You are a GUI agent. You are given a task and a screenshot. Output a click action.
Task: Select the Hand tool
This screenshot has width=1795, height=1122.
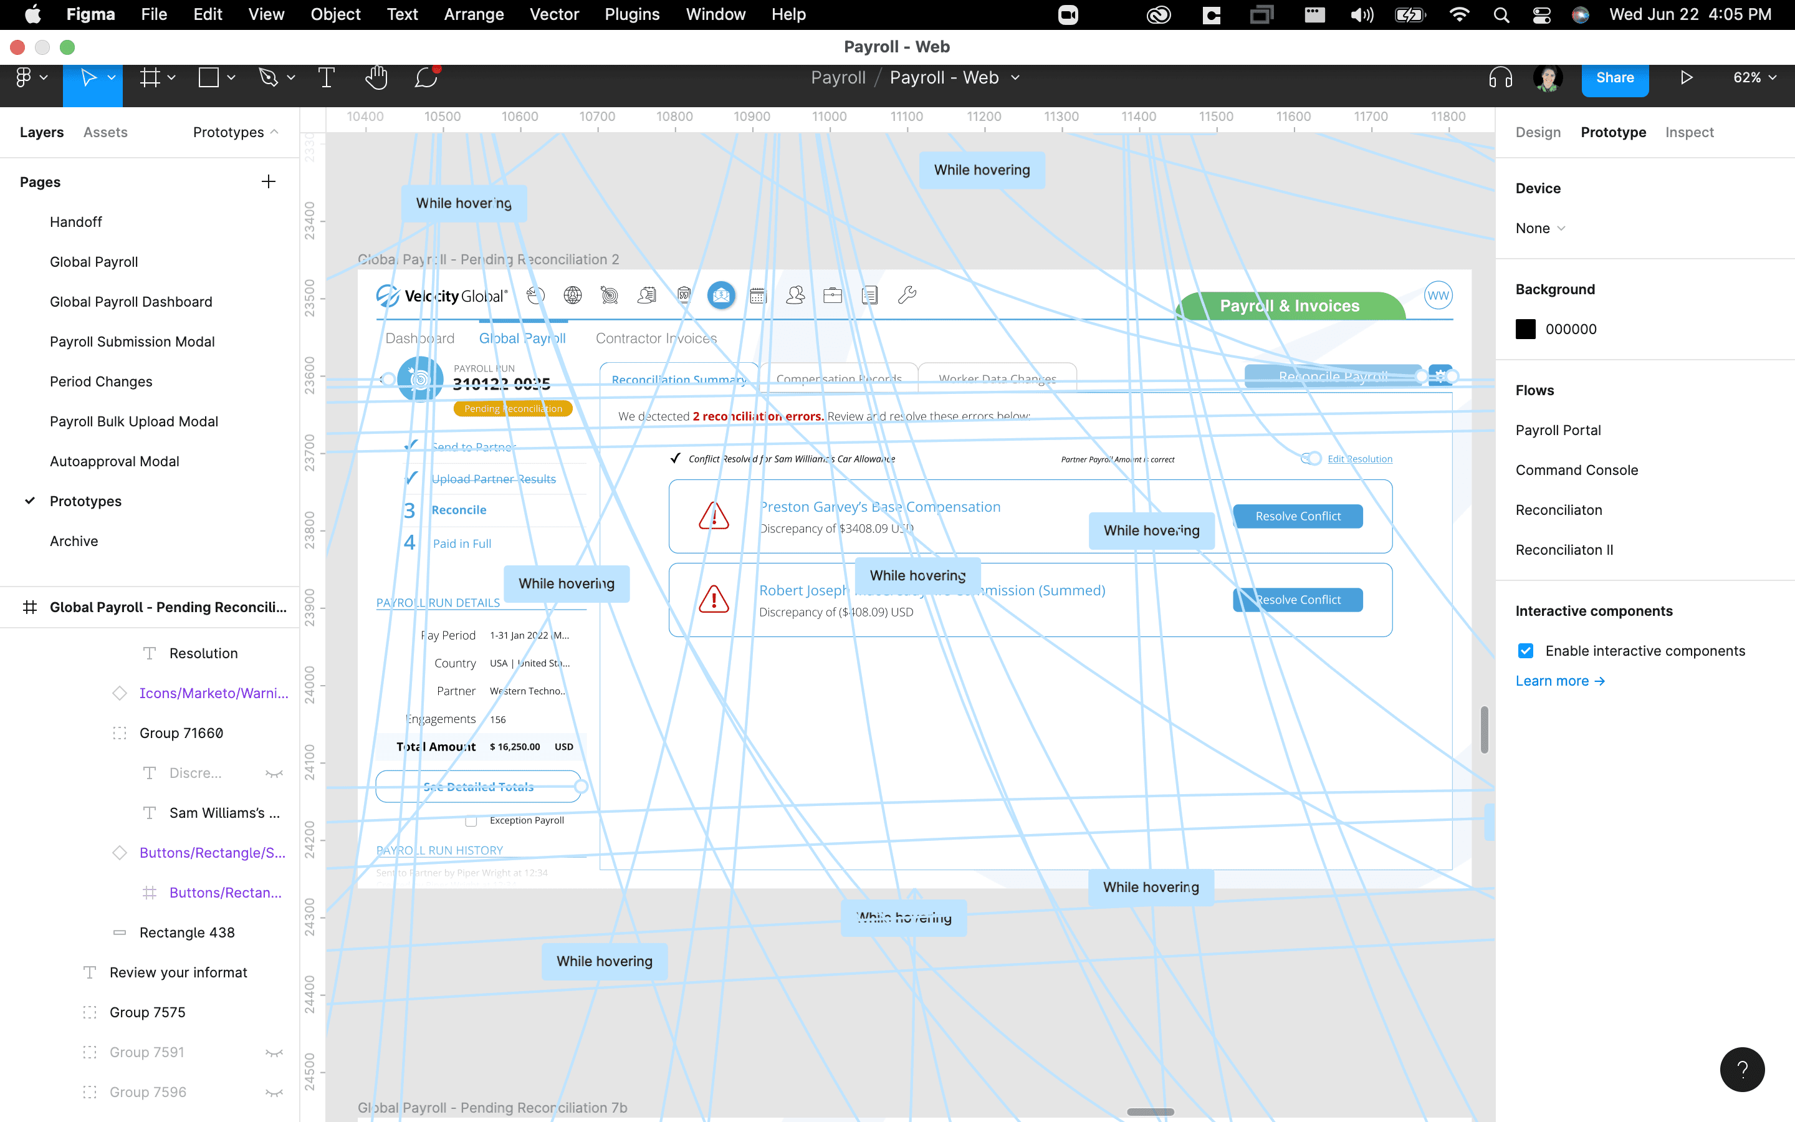pos(376,78)
